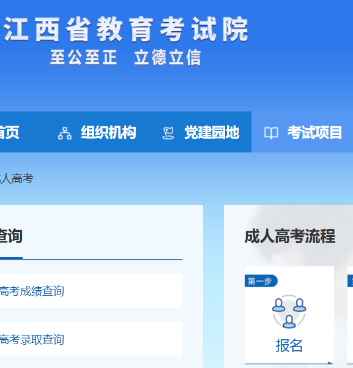Click the organization chart icon beside 组织机构

65,133
